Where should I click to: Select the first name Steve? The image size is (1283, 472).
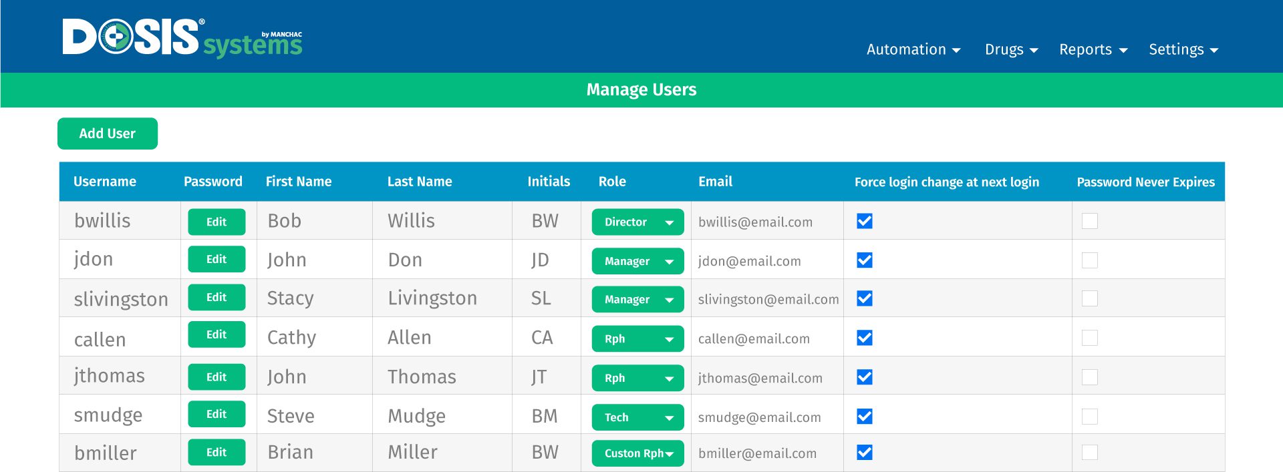[291, 416]
